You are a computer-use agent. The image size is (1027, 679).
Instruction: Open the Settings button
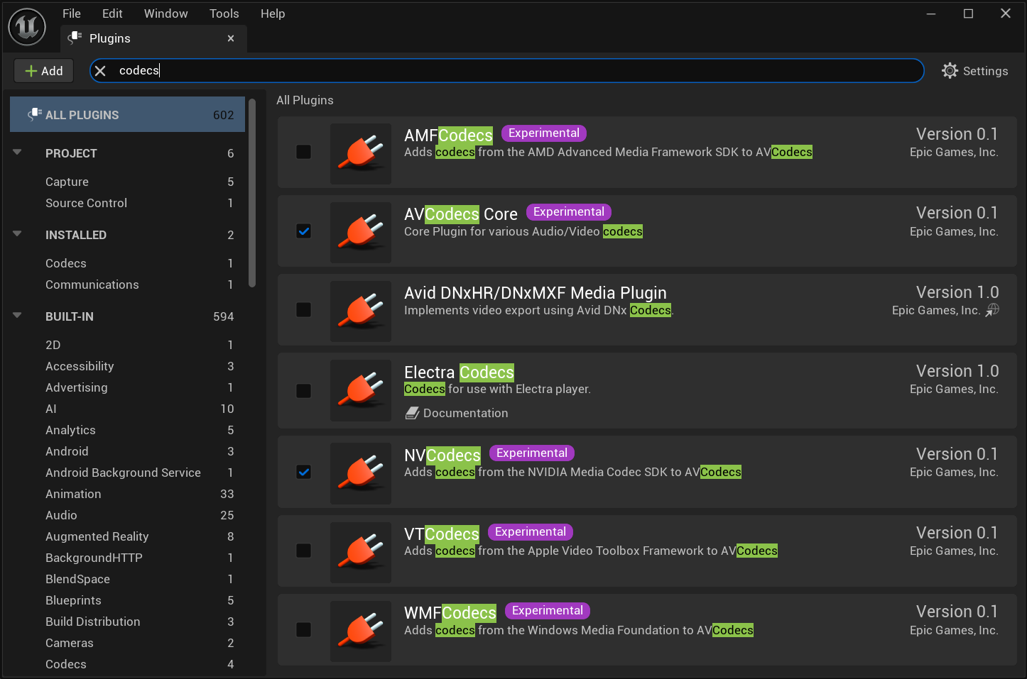coord(974,71)
